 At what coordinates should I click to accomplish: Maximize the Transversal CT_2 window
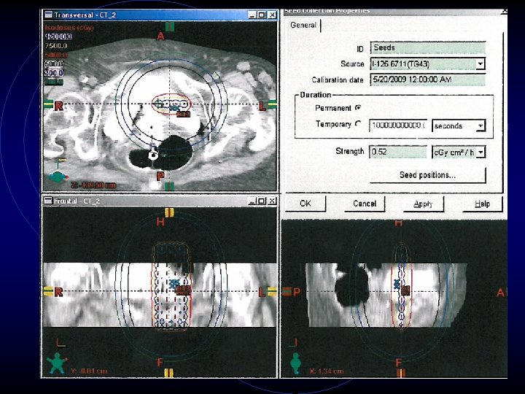coord(262,15)
